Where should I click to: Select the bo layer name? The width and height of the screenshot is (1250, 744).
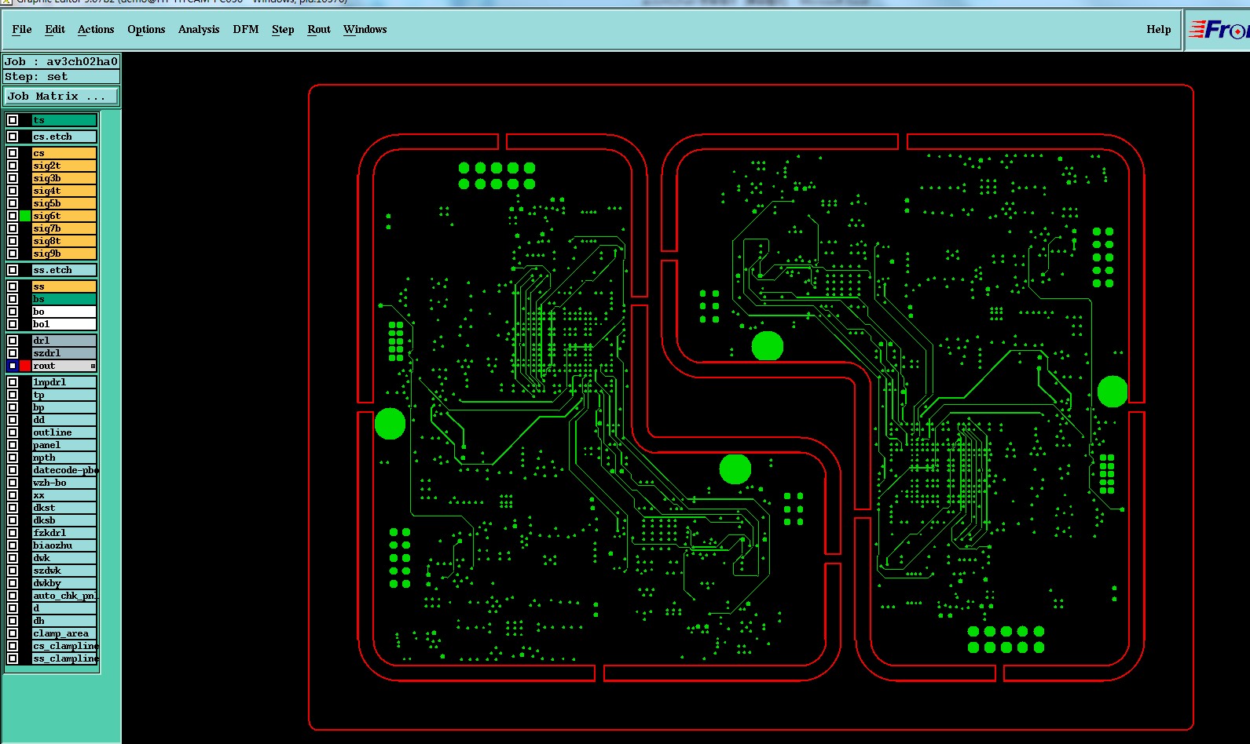[64, 312]
